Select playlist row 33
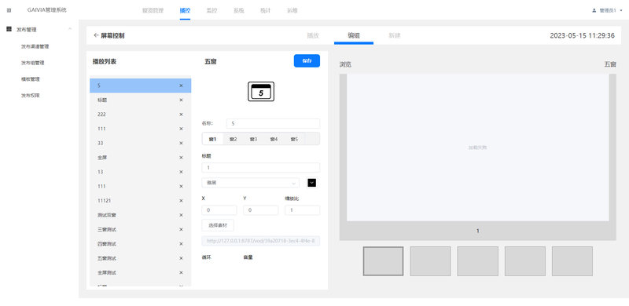 (141, 144)
